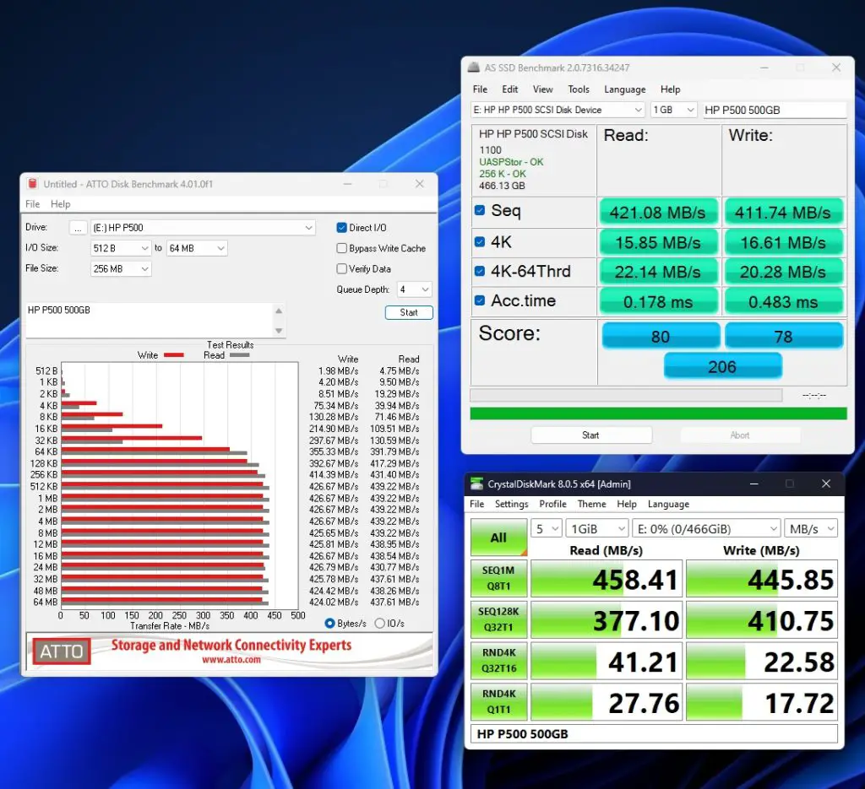Open the I/O Size end dropdown 64 MB
Screen dimensions: 865x789
click(x=197, y=248)
